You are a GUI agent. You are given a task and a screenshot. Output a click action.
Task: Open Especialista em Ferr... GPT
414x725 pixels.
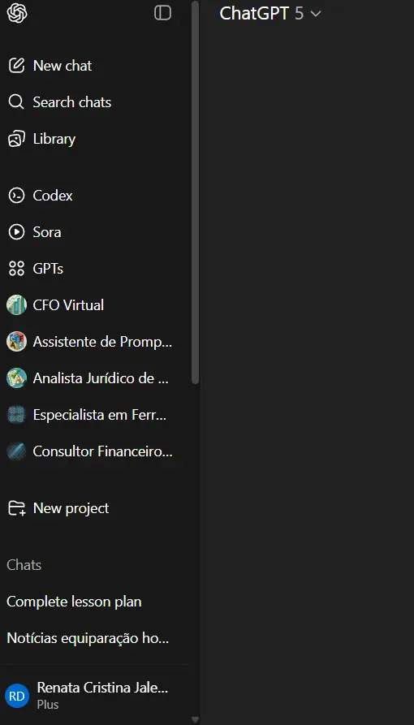93,415
